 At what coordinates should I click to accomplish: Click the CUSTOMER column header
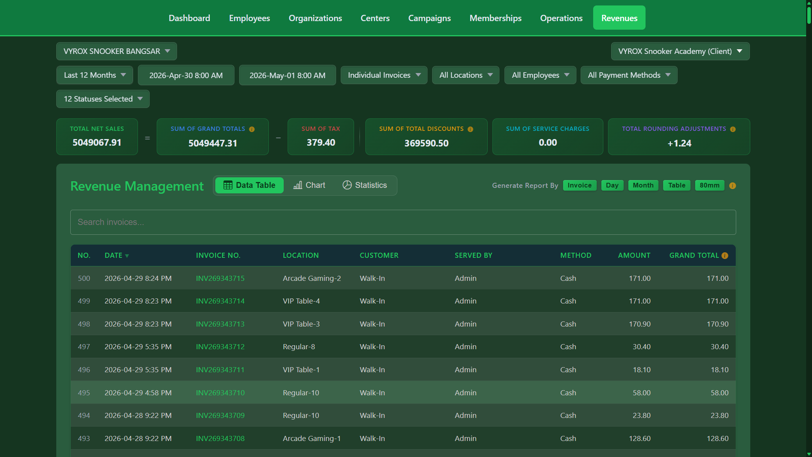(379, 255)
